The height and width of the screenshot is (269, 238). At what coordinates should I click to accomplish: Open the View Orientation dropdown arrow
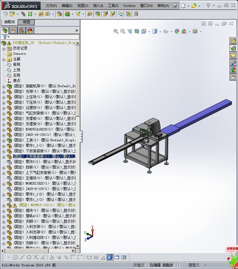(x=149, y=32)
